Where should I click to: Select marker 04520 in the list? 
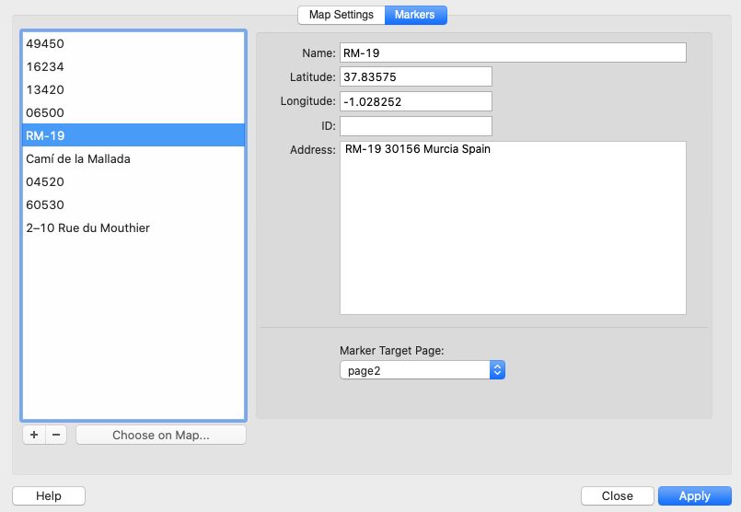coord(133,181)
